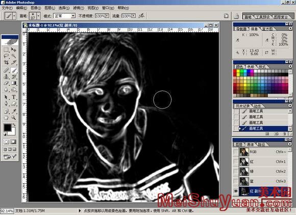Select the Slice tool

click(14, 62)
